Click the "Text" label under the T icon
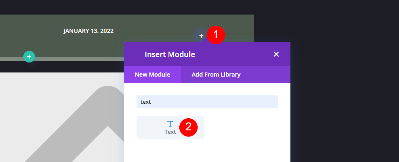399x162 pixels. [170, 132]
